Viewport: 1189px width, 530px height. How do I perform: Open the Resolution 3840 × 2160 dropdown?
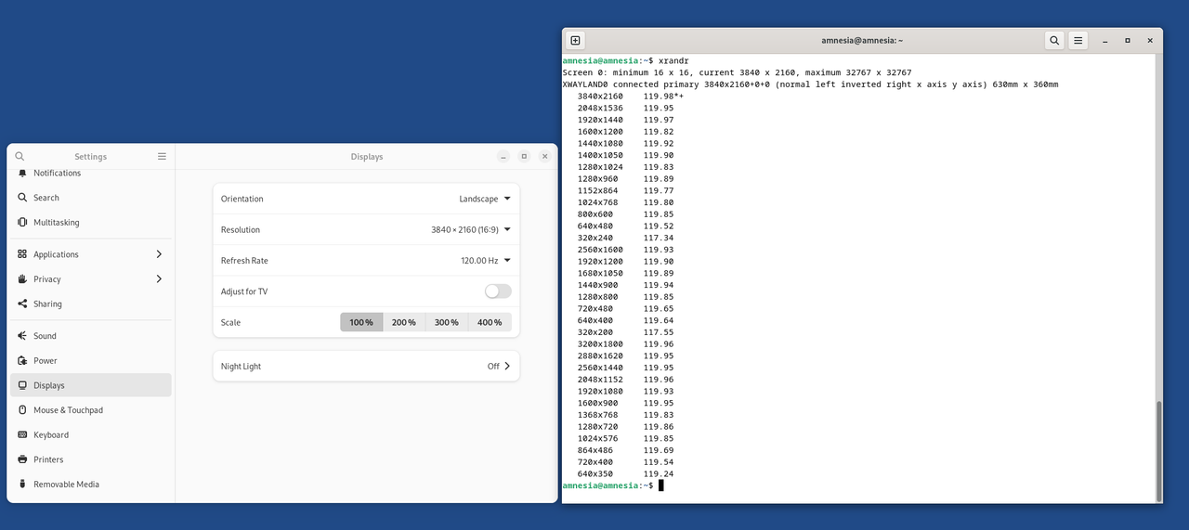pos(471,230)
